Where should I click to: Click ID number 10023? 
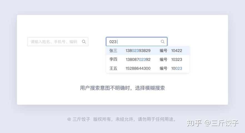pos(177,68)
